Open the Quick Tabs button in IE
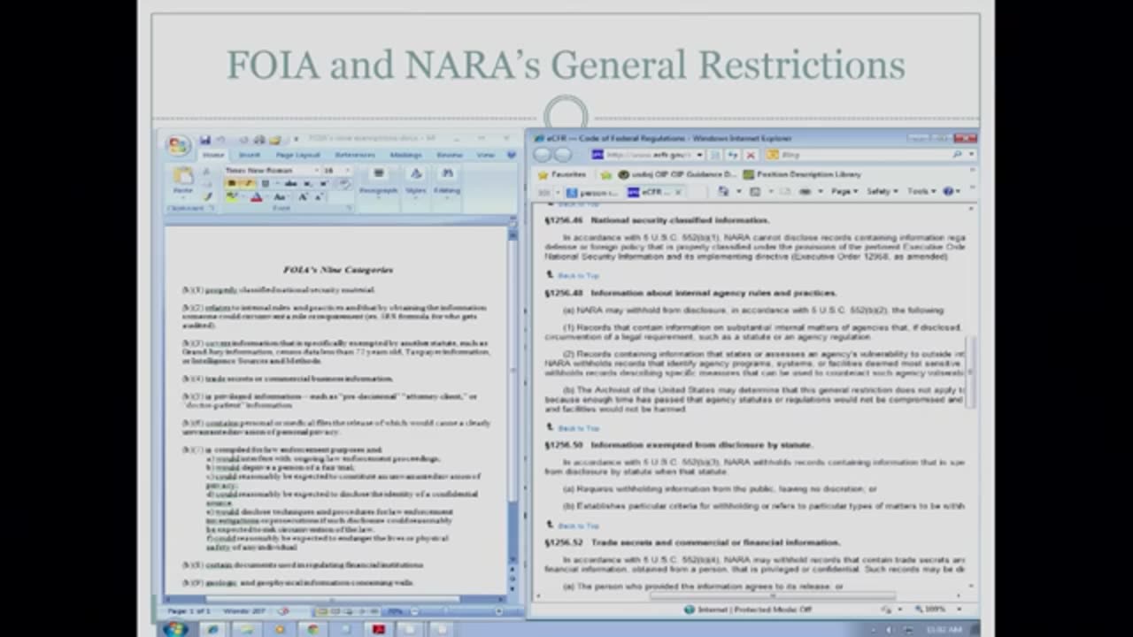The image size is (1133, 637). point(544,192)
